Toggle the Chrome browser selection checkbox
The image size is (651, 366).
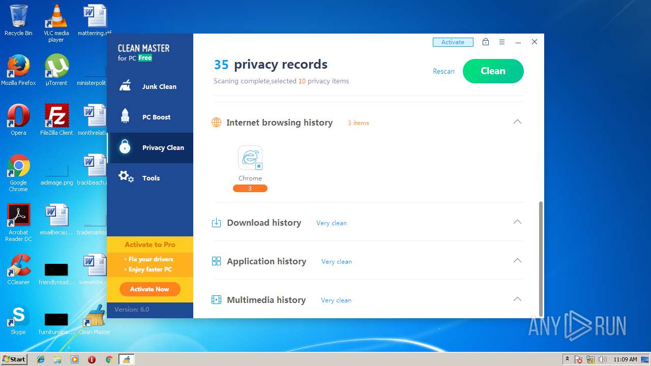pyautogui.click(x=259, y=166)
